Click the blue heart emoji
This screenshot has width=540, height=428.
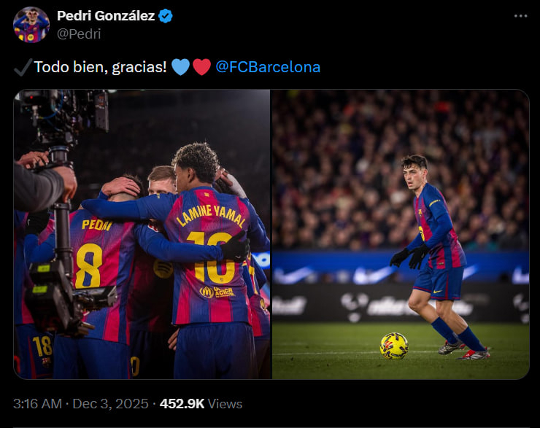180,67
